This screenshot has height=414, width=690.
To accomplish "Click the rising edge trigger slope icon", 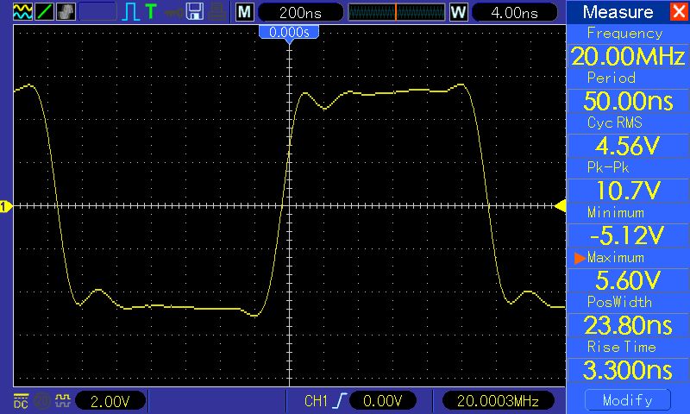I will (x=340, y=401).
